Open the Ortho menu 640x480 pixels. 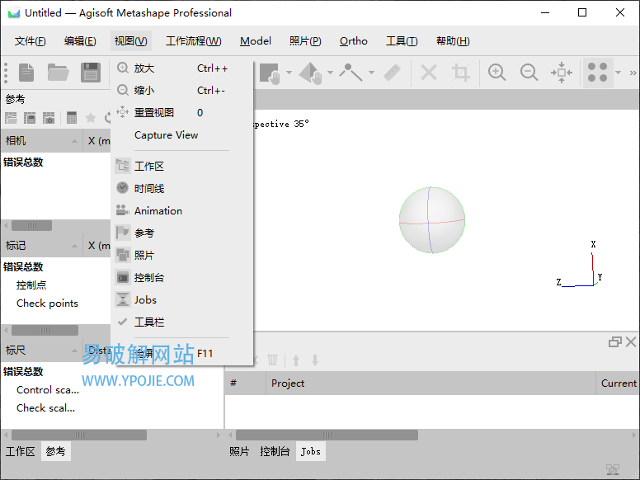point(354,41)
